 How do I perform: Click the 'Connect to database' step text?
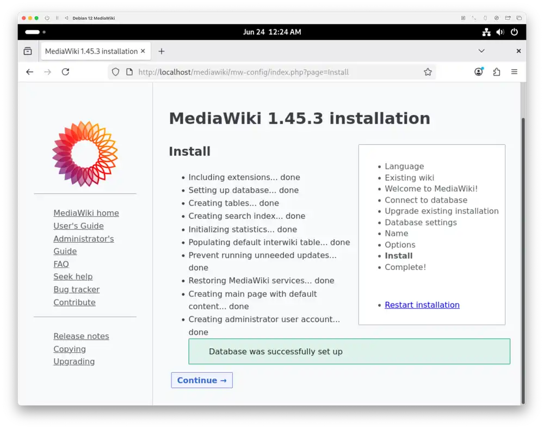(426, 200)
